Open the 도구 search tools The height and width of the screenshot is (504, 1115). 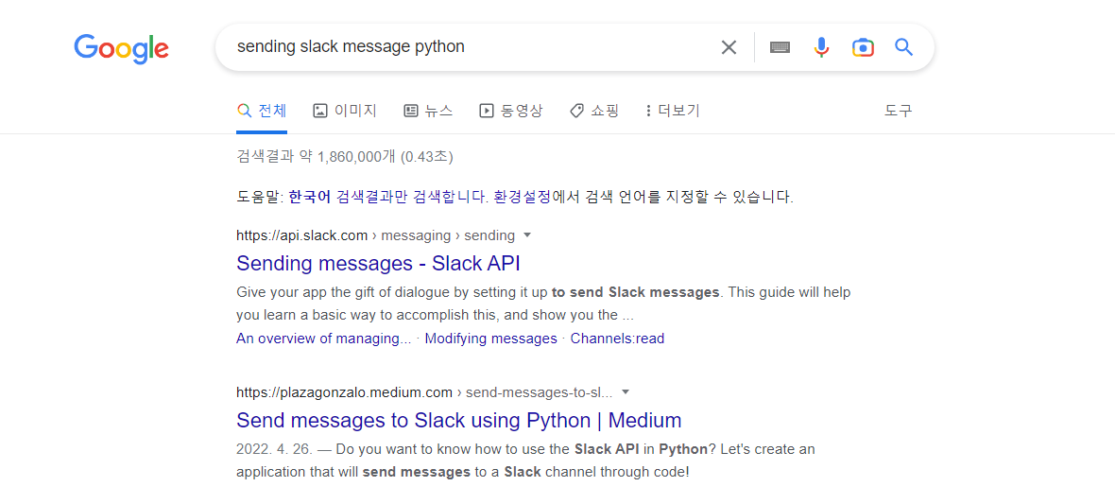tap(898, 111)
